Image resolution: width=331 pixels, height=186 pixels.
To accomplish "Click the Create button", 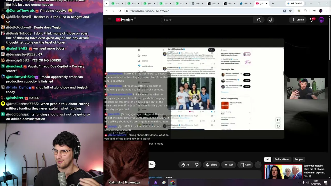I will 298,20.
